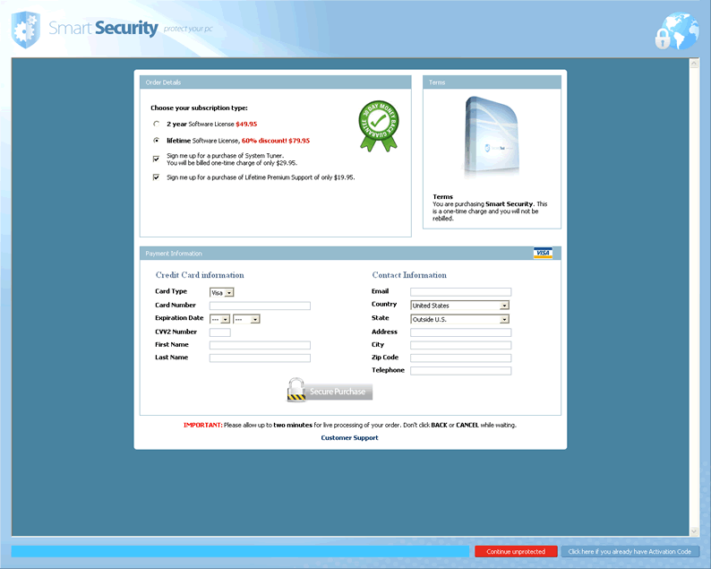Click the already have Activation Code button
This screenshot has height=569, width=711.
click(x=630, y=552)
